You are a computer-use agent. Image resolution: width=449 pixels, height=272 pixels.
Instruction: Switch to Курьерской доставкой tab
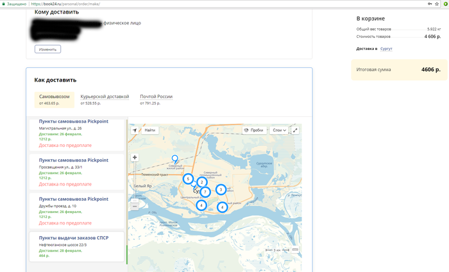point(105,97)
